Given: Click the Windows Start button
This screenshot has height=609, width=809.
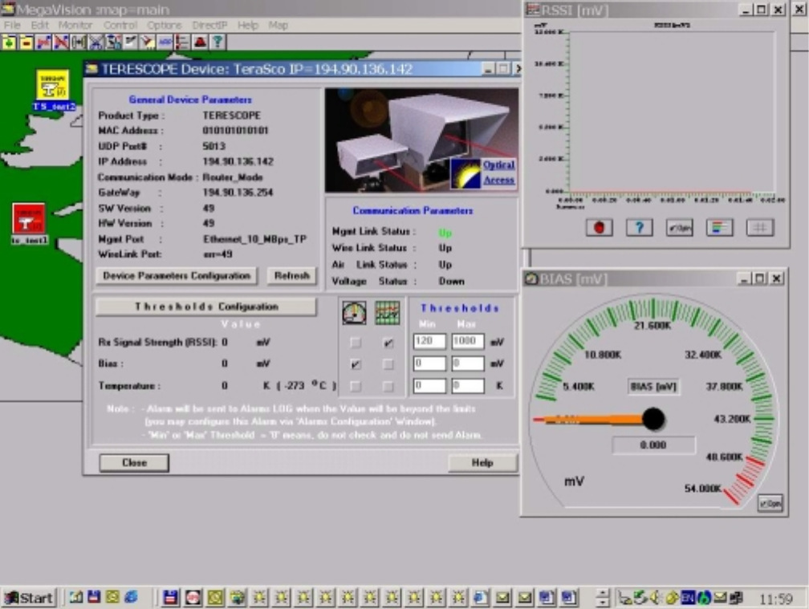Looking at the screenshot, I should (x=29, y=598).
